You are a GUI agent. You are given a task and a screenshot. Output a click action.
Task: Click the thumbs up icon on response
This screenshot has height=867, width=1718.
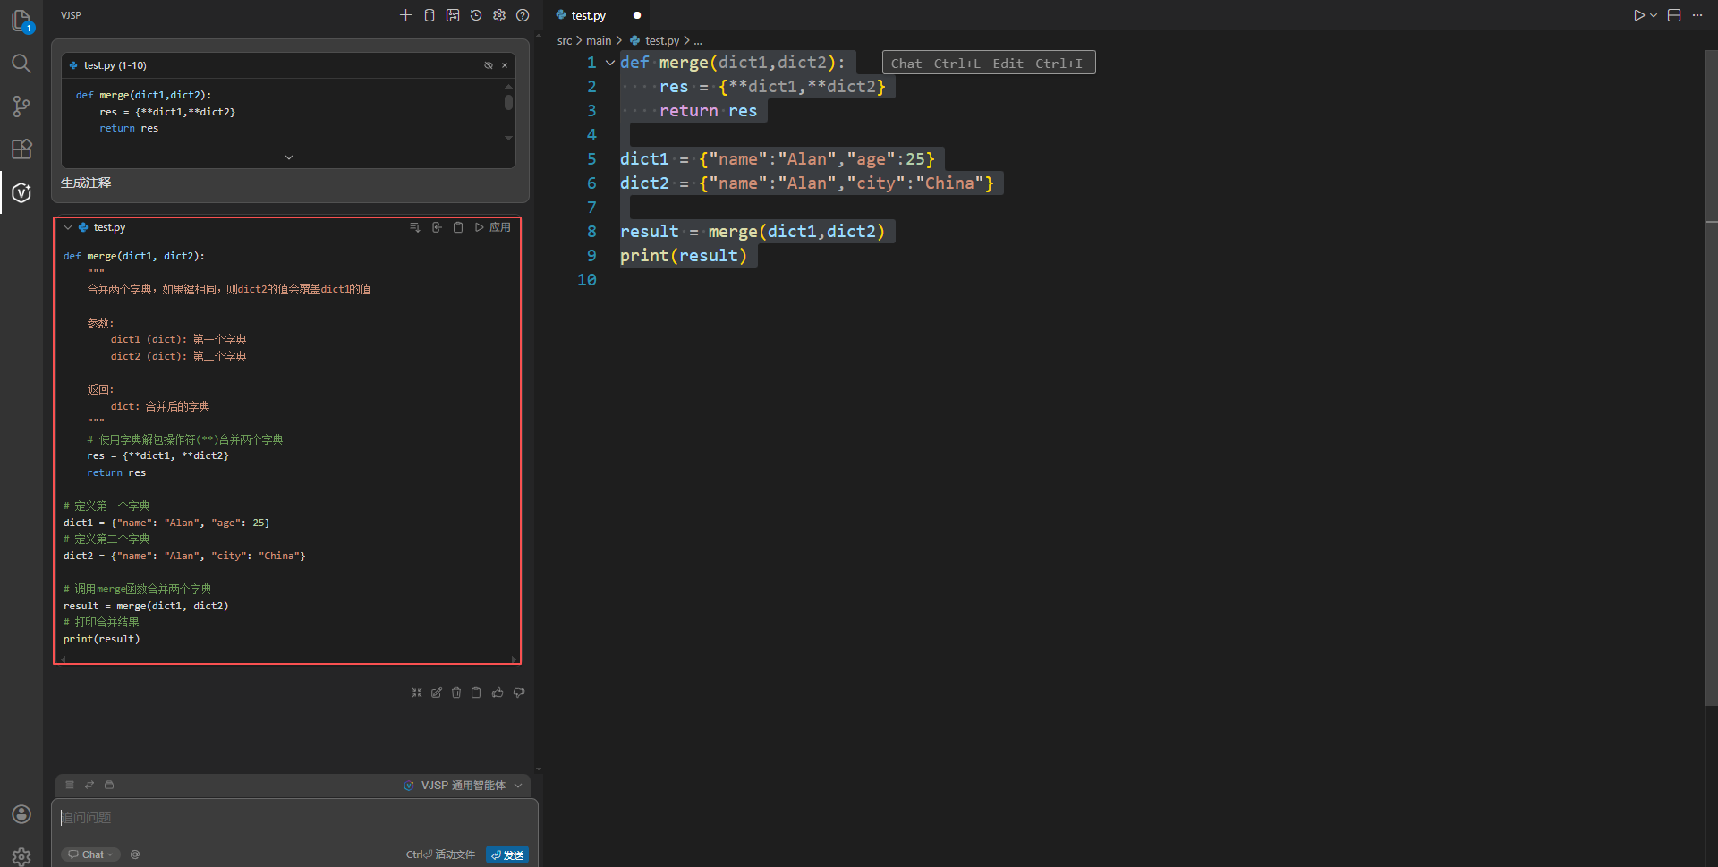[x=498, y=693]
